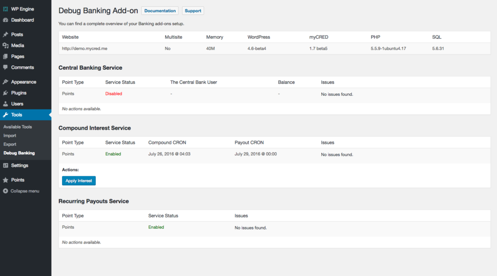Click the Balance column header
Viewport: 497px width, 276px height.
pyautogui.click(x=286, y=82)
